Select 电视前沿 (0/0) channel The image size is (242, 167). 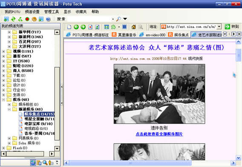click(36, 128)
